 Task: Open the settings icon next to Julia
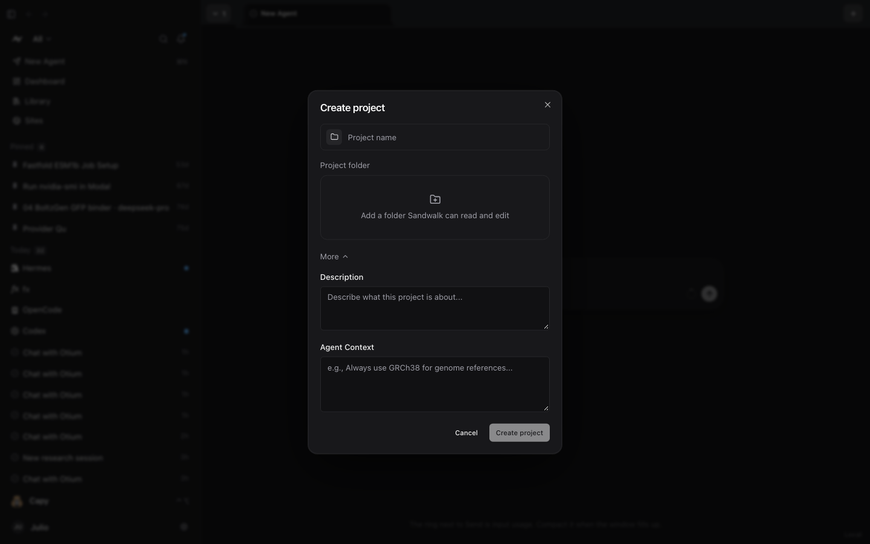[x=184, y=527]
